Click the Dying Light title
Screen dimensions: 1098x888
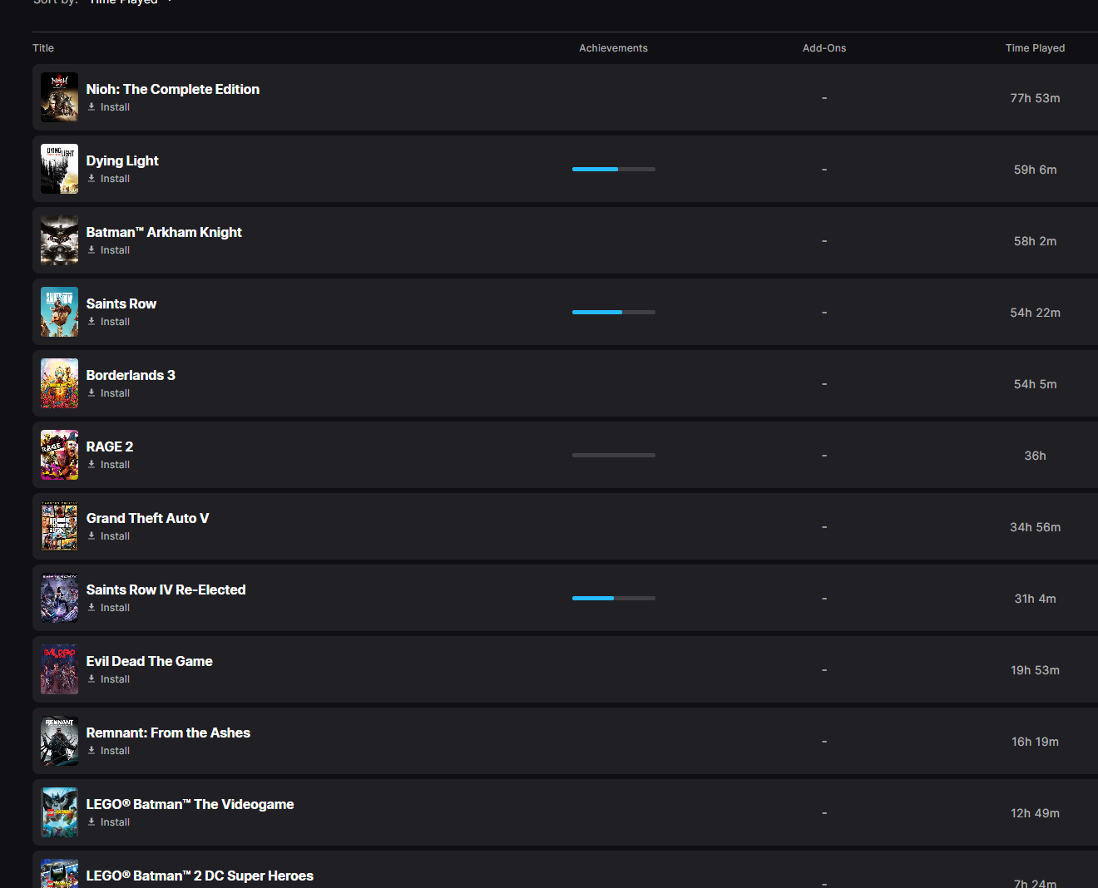click(122, 160)
